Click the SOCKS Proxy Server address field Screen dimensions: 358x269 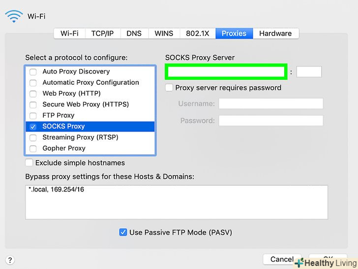(x=226, y=72)
